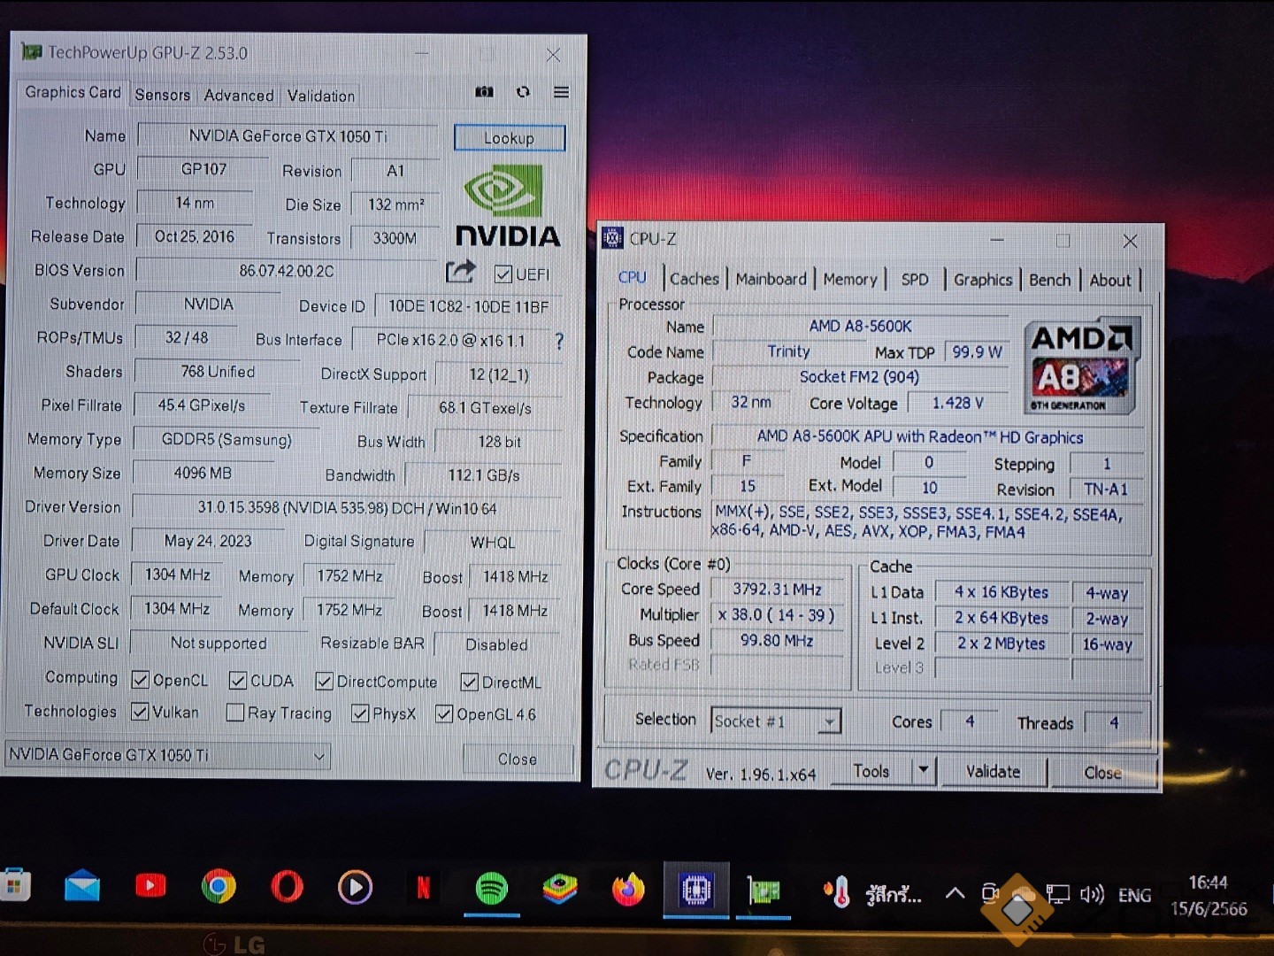Click the GPU-Z refresh icon
The image size is (1274, 956).
(x=523, y=92)
